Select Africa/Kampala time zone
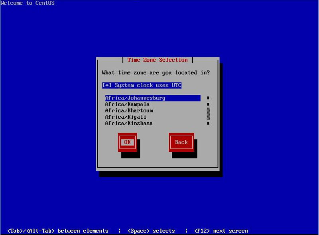 [x=153, y=104]
